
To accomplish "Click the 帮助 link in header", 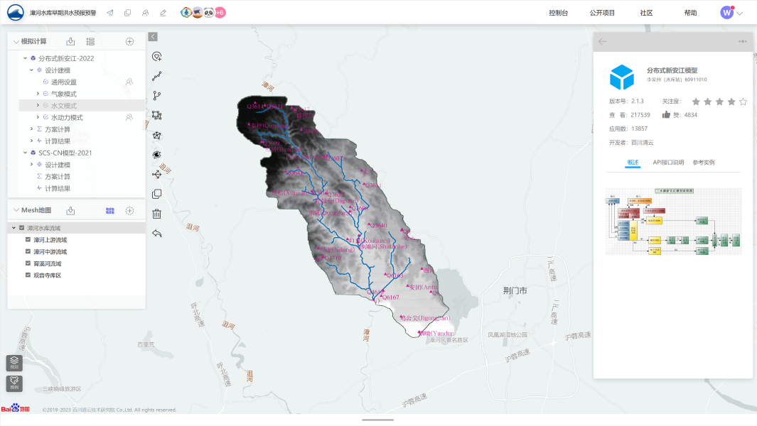I will pyautogui.click(x=690, y=13).
